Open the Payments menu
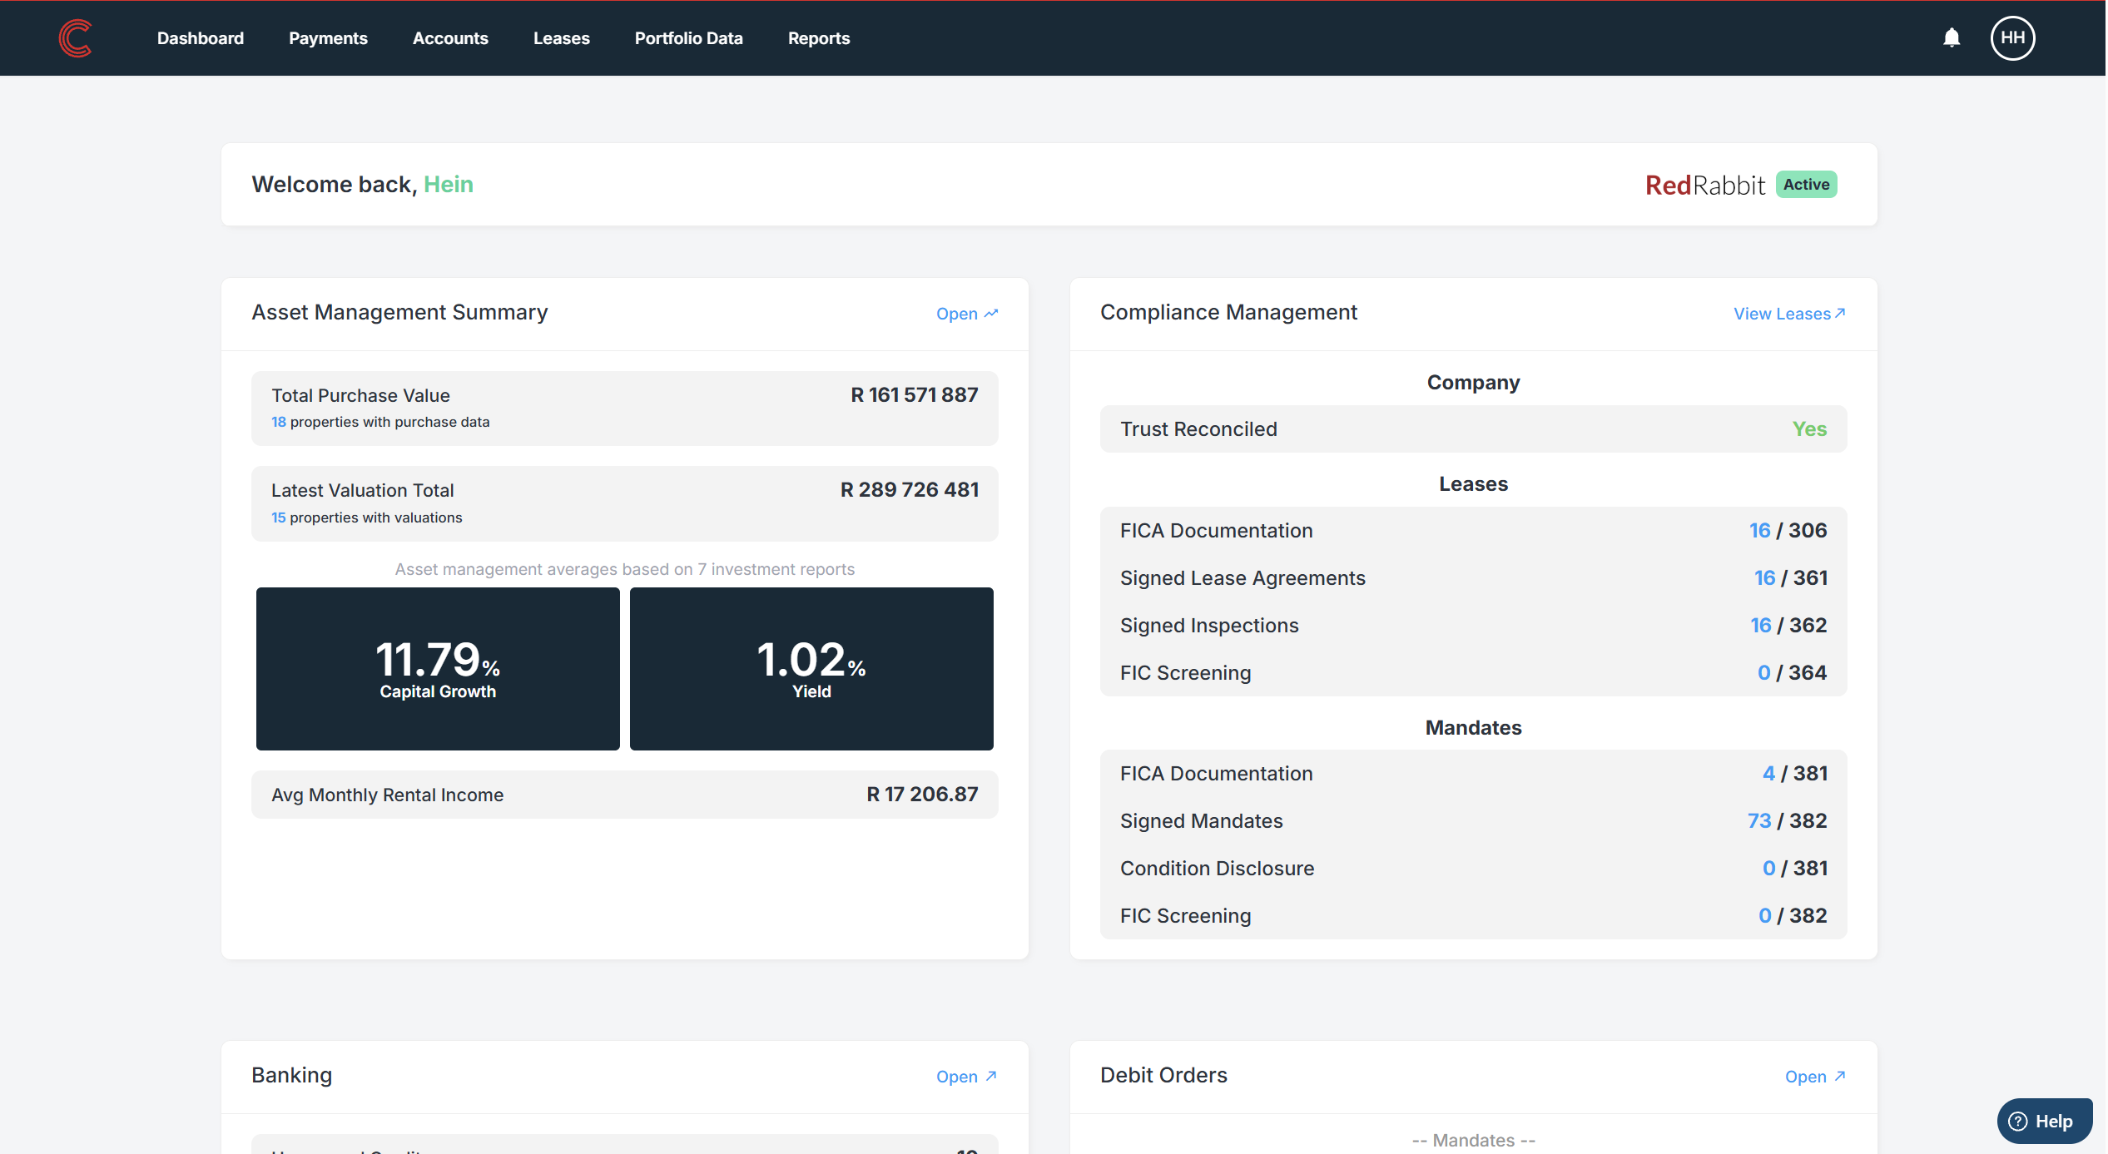2108x1154 pixels. click(328, 38)
